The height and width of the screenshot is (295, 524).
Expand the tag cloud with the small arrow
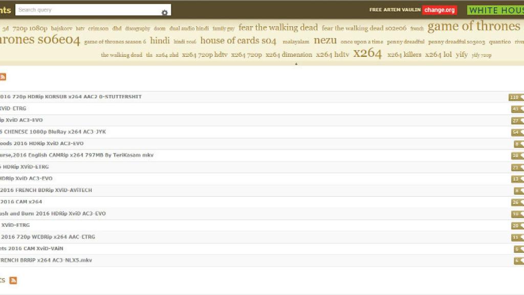coord(296,65)
